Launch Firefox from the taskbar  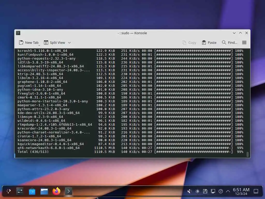pyautogui.click(x=56, y=191)
